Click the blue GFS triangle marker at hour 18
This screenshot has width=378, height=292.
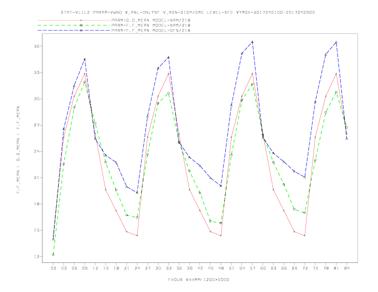coord(116,163)
